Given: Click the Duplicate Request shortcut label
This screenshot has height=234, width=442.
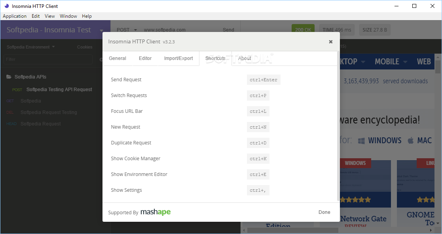Looking at the screenshot, I should pos(131,142).
